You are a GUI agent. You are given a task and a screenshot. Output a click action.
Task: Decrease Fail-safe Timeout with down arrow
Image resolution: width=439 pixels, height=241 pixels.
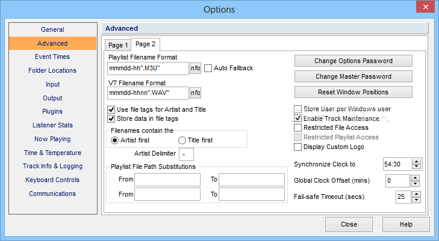417,200
